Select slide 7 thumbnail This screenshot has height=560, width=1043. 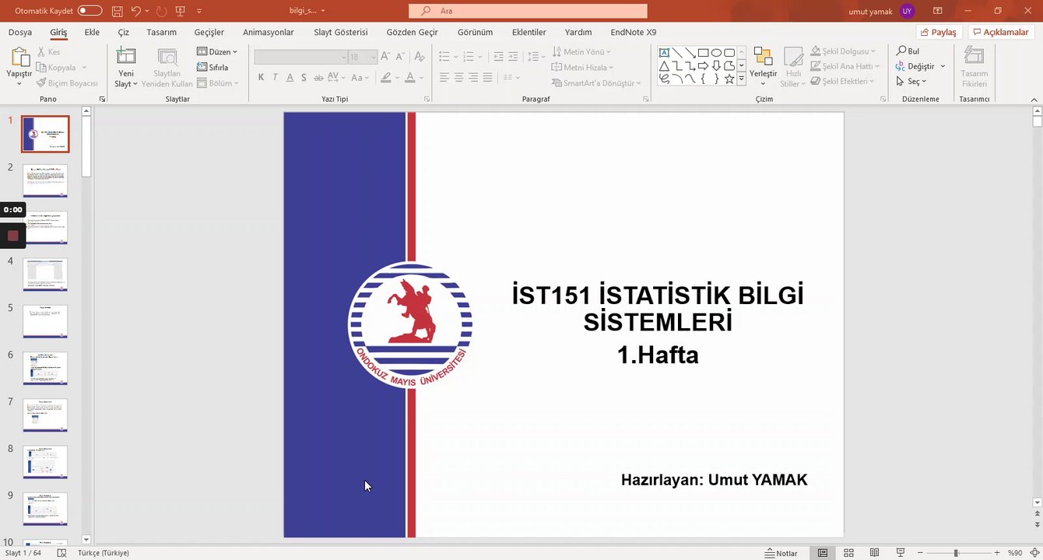coord(45,415)
